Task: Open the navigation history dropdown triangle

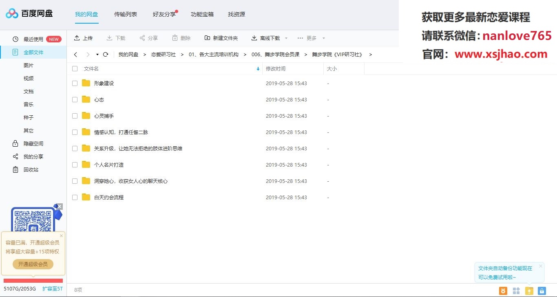Action: 97,55
